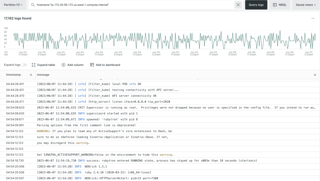Clear the hostname search query

238,5
